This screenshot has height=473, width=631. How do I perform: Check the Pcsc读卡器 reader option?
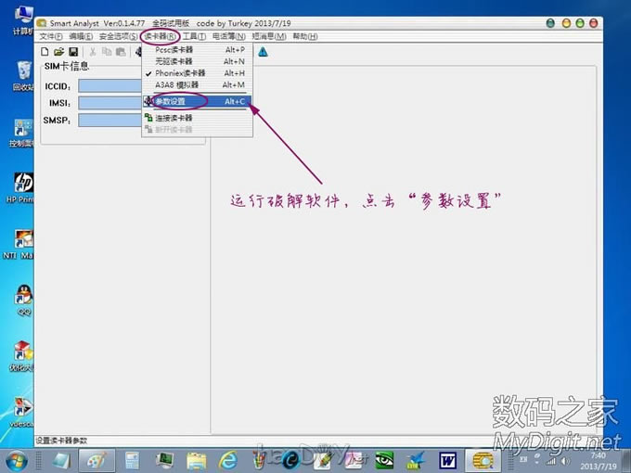pos(174,50)
